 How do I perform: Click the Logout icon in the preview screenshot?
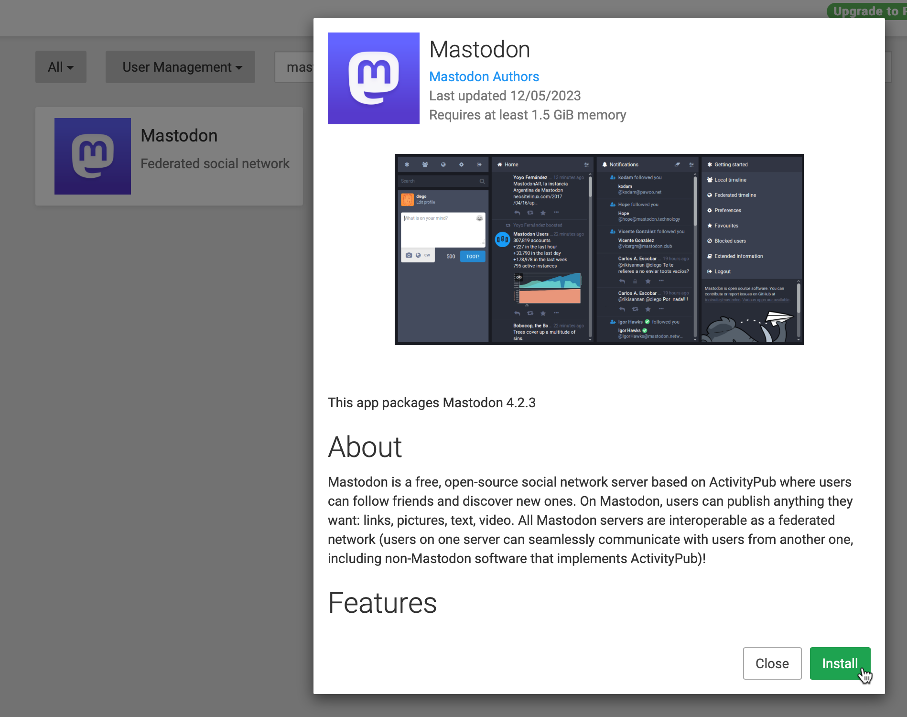point(710,272)
